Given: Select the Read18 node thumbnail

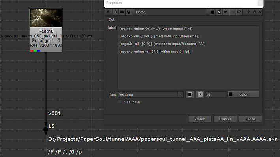Looking at the screenshot, I should [46, 18].
